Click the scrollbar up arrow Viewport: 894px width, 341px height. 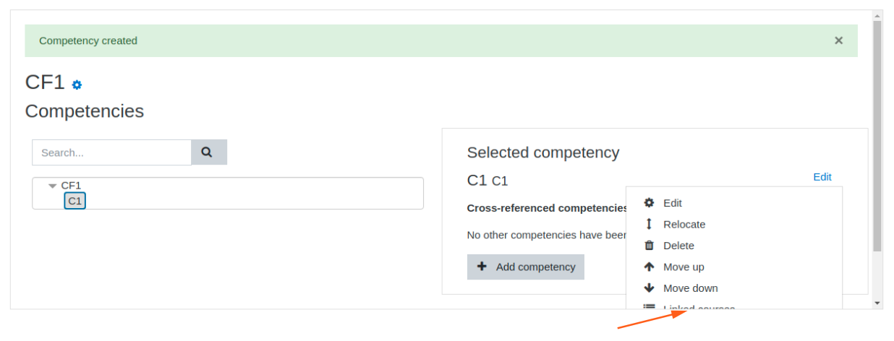coord(877,15)
